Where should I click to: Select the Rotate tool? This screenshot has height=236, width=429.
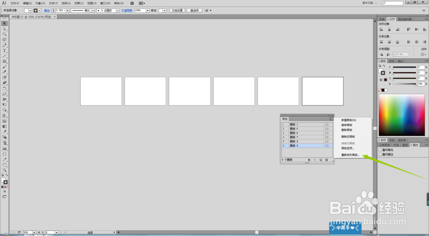coord(4,89)
